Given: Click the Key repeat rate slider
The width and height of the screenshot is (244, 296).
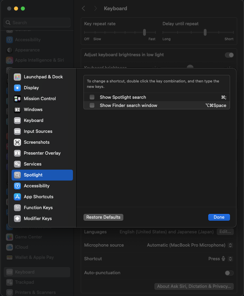Looking at the screenshot, I should click(x=144, y=32).
